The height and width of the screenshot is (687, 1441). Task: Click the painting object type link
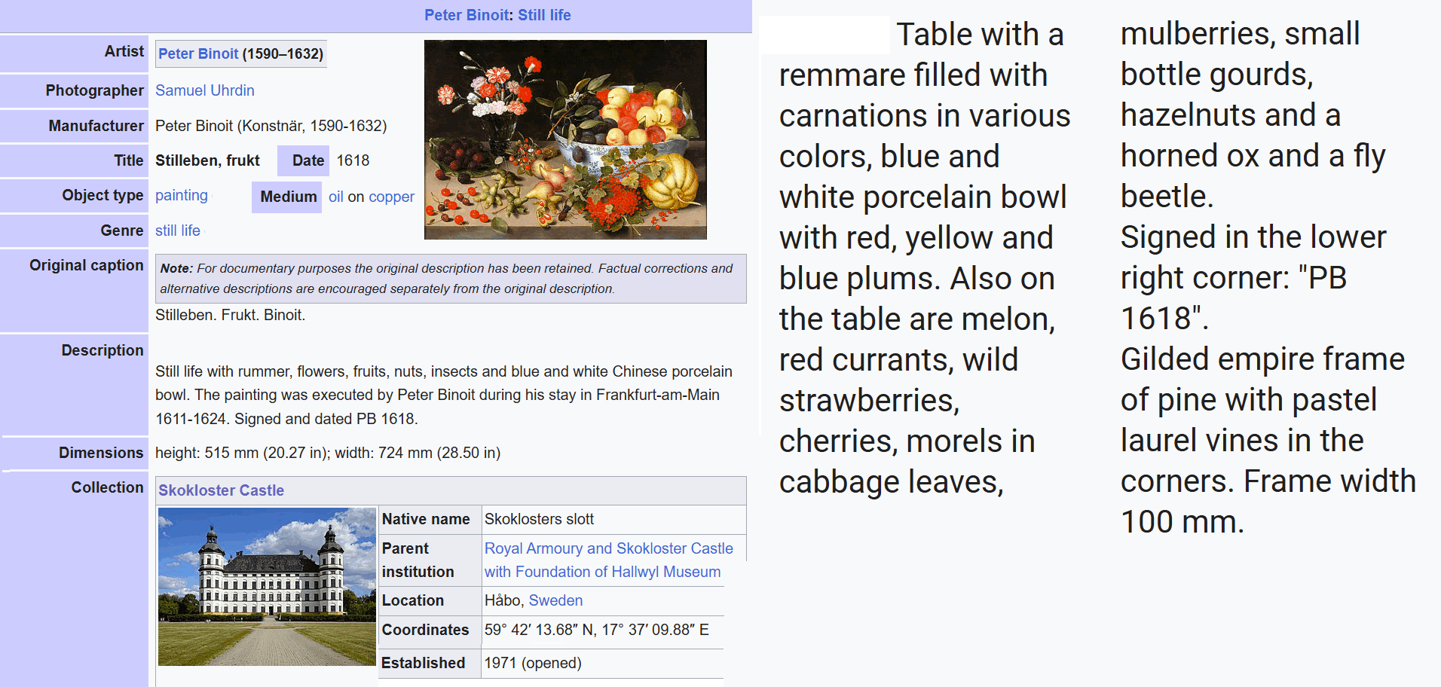182,195
